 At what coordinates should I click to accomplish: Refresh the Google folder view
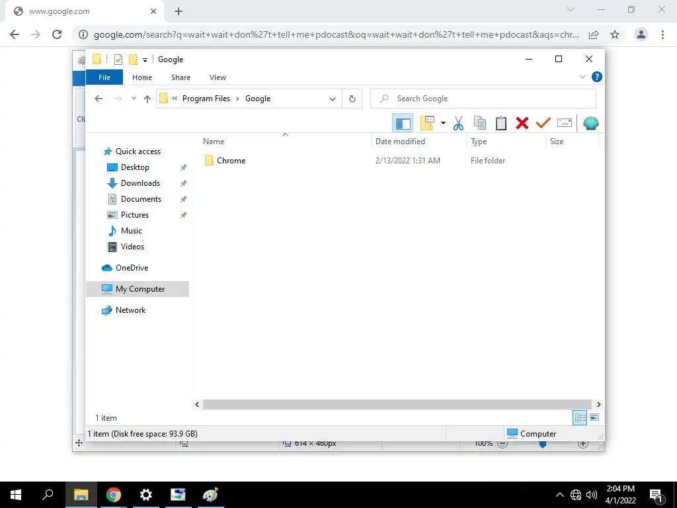(x=352, y=99)
